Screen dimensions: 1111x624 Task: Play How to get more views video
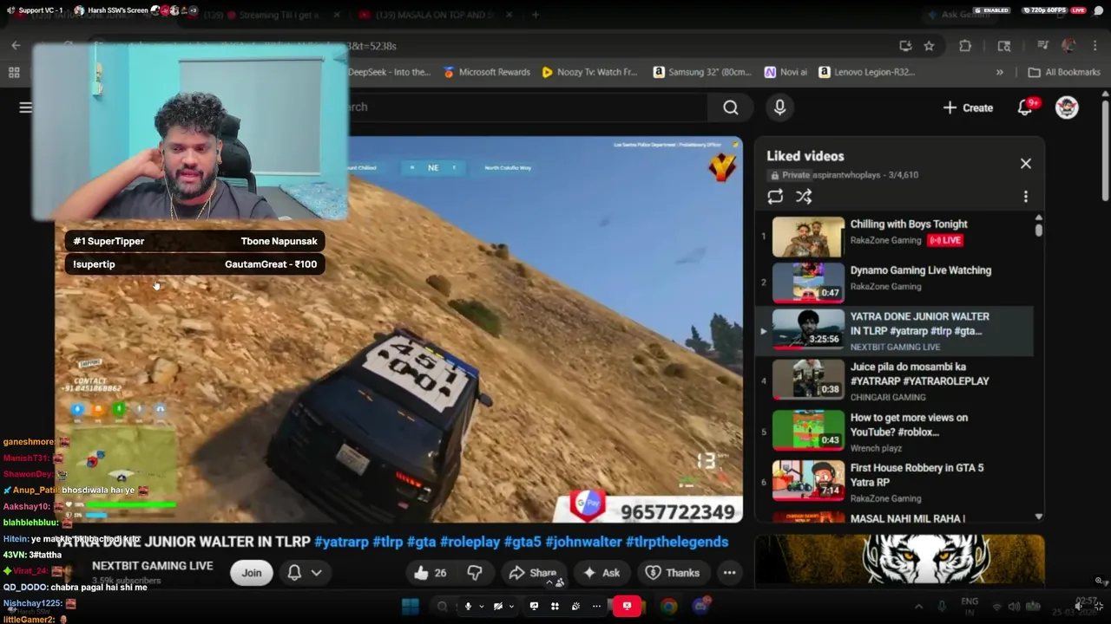pos(894,431)
